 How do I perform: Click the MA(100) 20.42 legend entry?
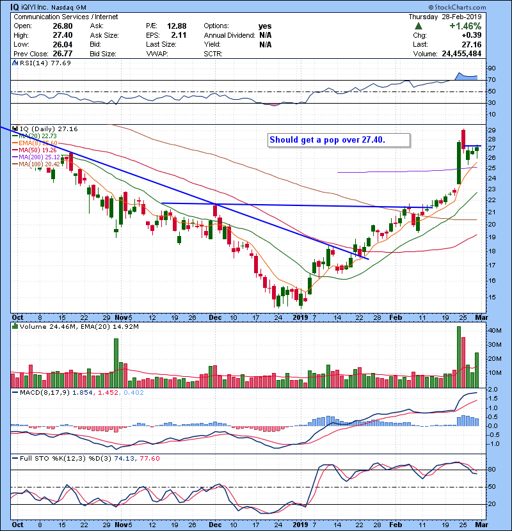[36, 164]
